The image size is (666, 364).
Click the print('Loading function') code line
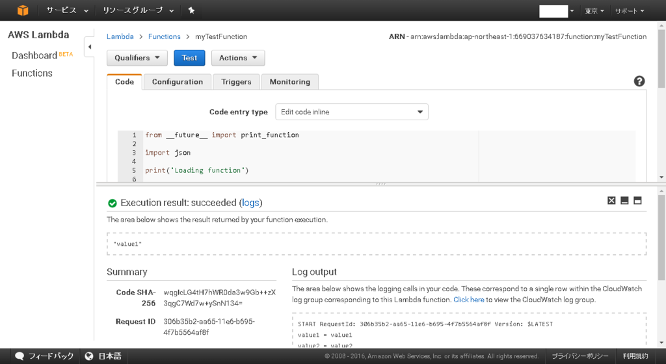(x=196, y=170)
